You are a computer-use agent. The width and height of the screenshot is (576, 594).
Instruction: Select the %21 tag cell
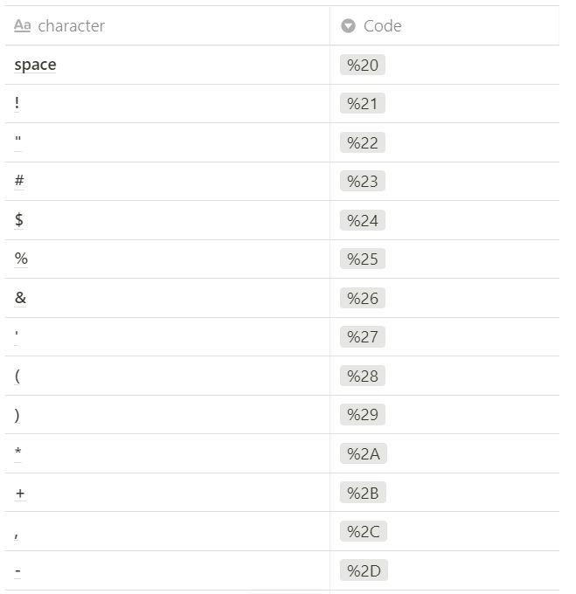click(x=362, y=104)
